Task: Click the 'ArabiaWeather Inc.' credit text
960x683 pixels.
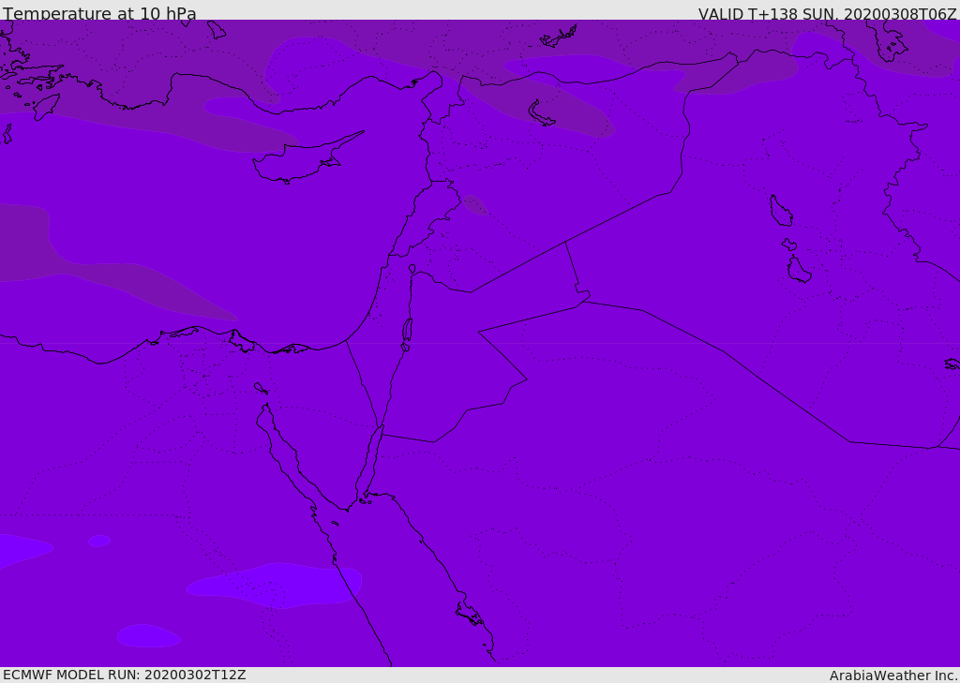Action: pyautogui.click(x=892, y=676)
